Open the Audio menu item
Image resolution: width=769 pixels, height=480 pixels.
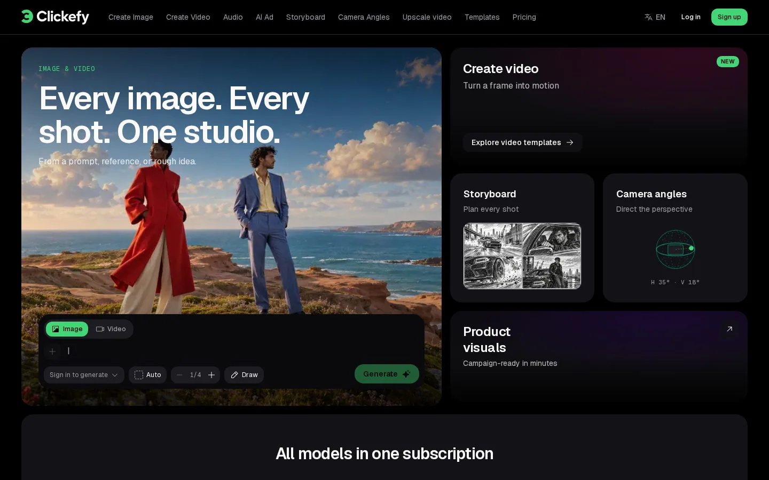coord(233,17)
